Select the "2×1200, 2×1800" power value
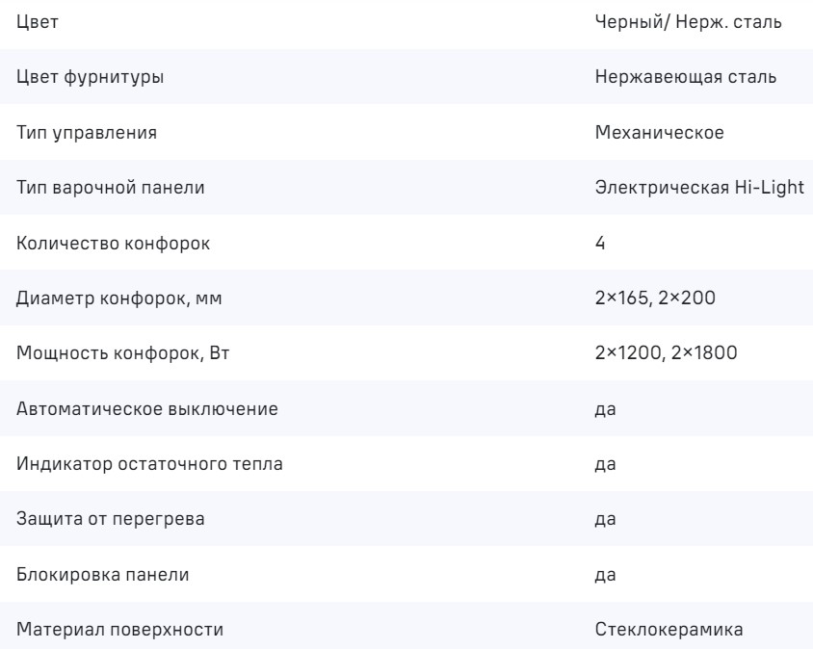 [667, 354]
